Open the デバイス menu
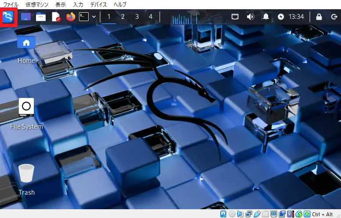The image size is (341, 218). click(98, 4)
